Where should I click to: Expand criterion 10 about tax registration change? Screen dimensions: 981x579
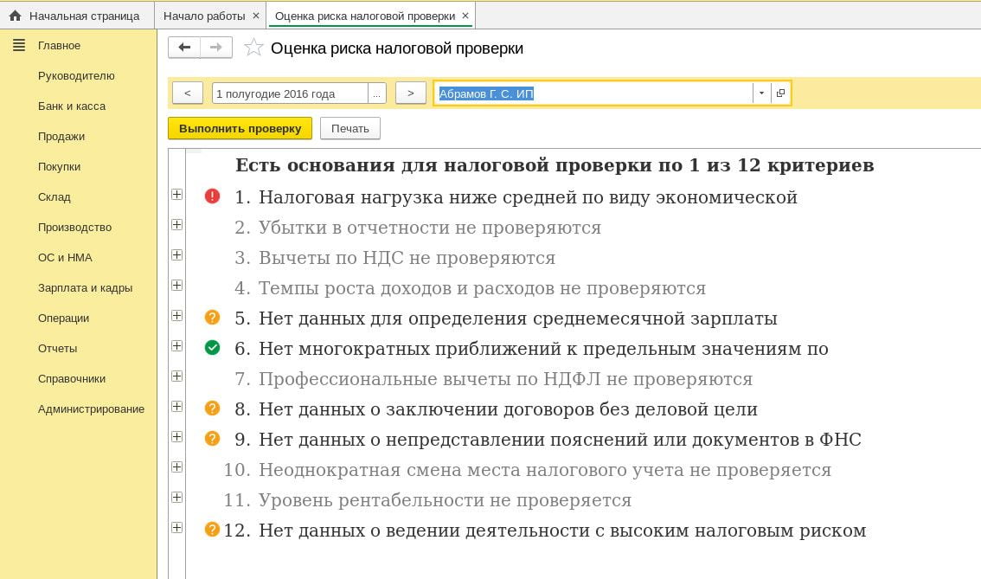click(x=177, y=467)
